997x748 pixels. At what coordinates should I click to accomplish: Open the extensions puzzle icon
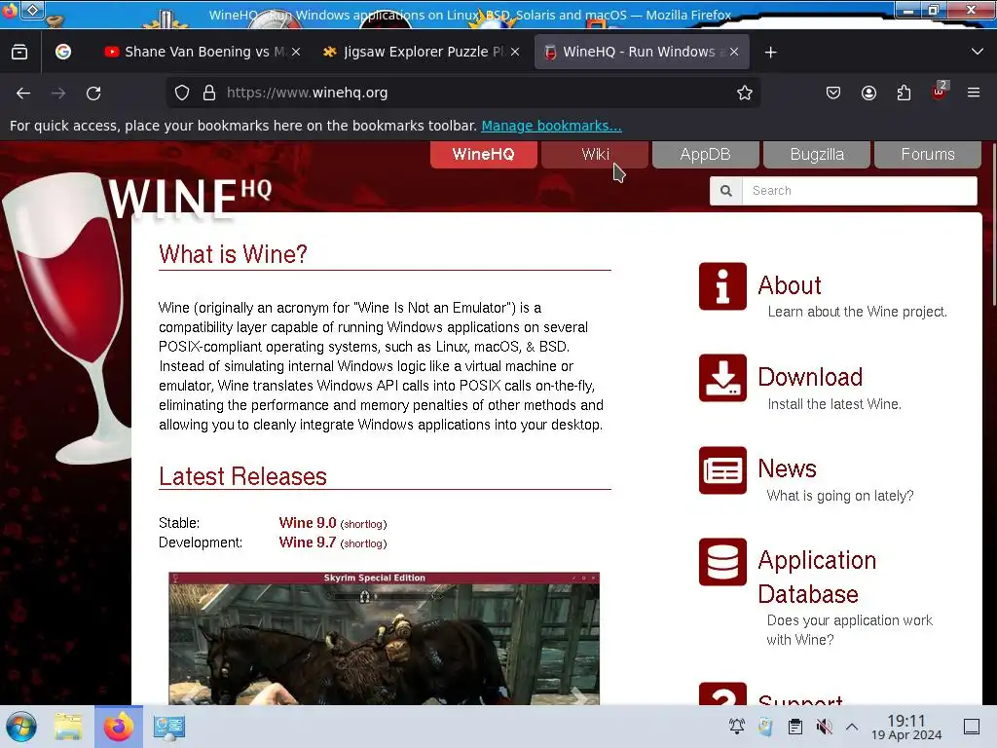tap(904, 93)
